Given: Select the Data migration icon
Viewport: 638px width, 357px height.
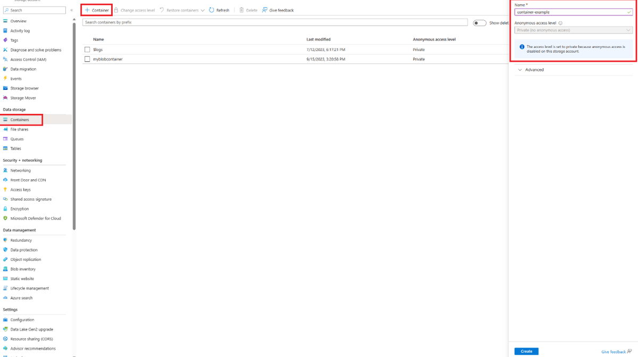Looking at the screenshot, I should [5, 69].
